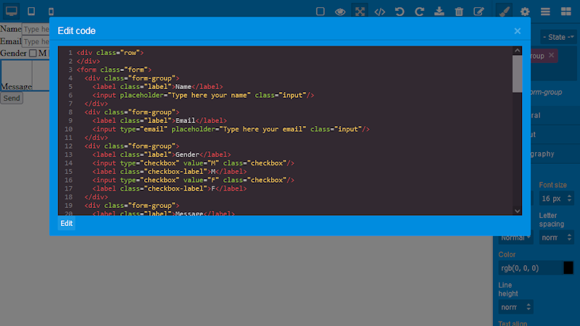Click the redo arrow icon

tap(419, 12)
